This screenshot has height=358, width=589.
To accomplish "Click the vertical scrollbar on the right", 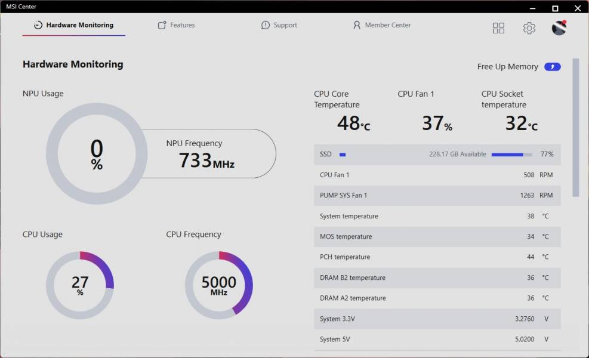I will pyautogui.click(x=575, y=127).
